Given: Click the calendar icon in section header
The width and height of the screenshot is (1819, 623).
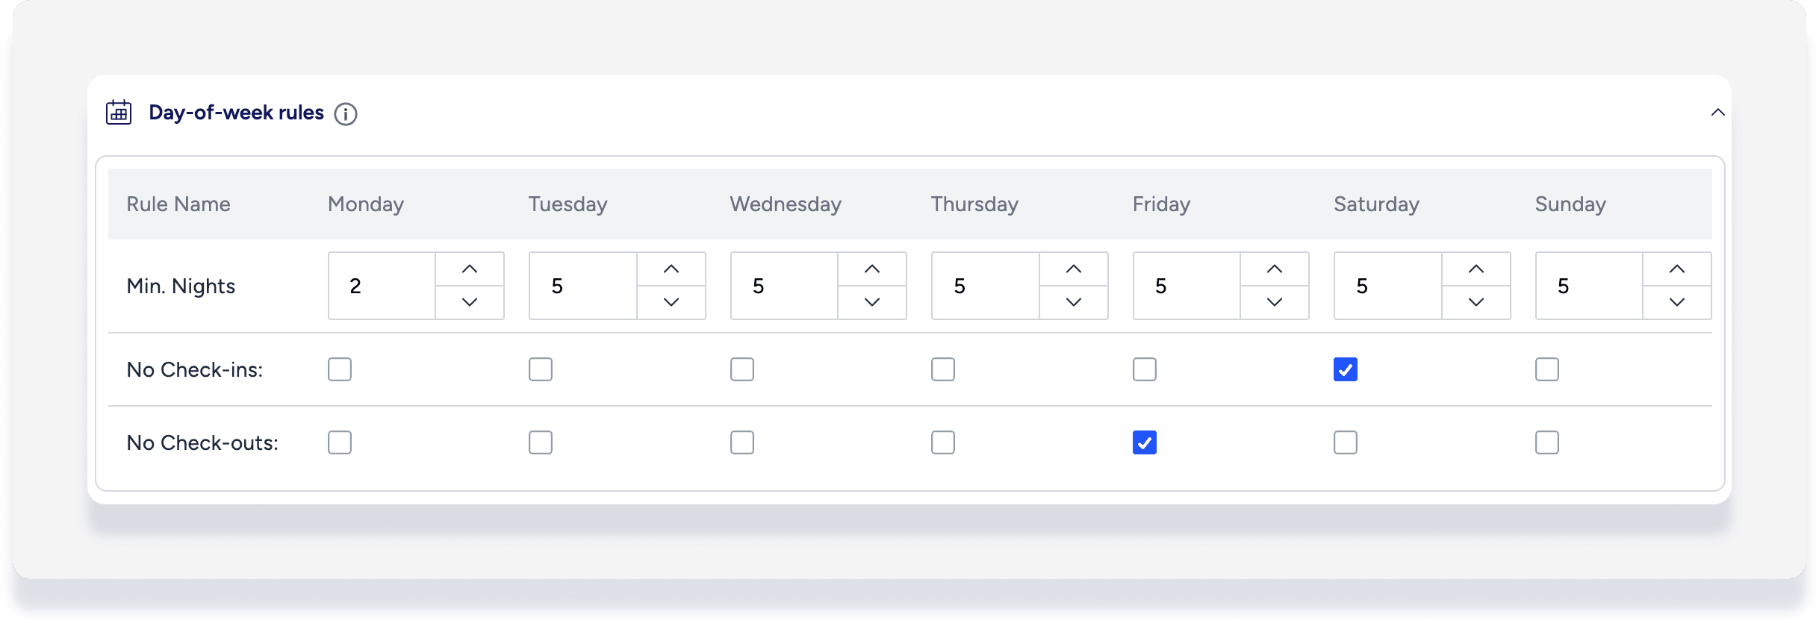Looking at the screenshot, I should point(119,113).
